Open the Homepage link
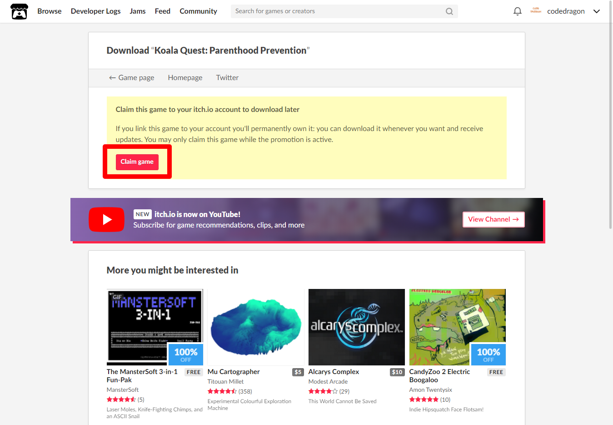Viewport: 613px width, 425px height. click(185, 78)
